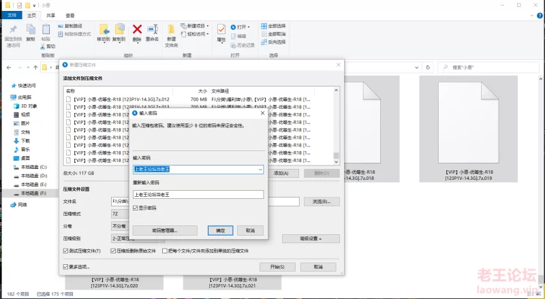545x299 pixels.
Task: Click the re-enter password field
Action: 198,195
